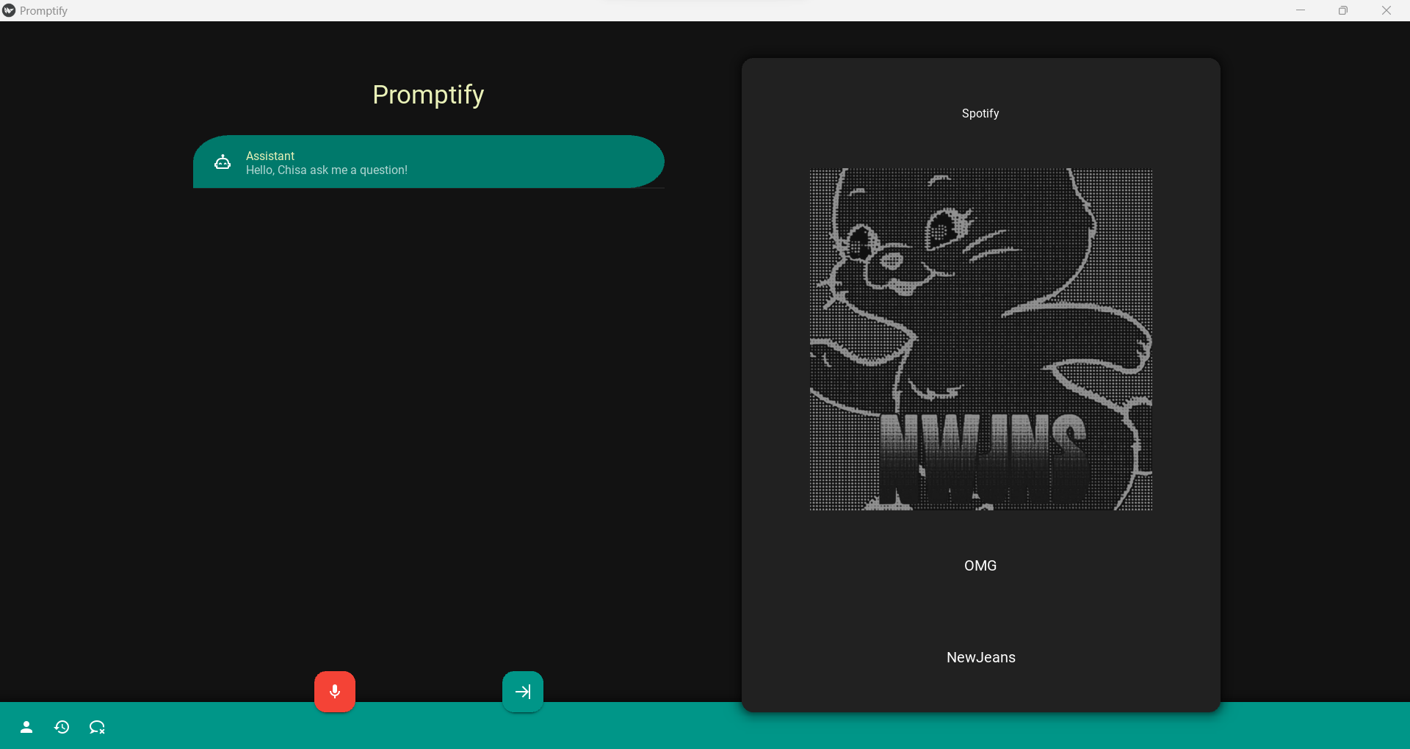Image resolution: width=1410 pixels, height=749 pixels.
Task: Click the teal send arrow button
Action: (523, 692)
